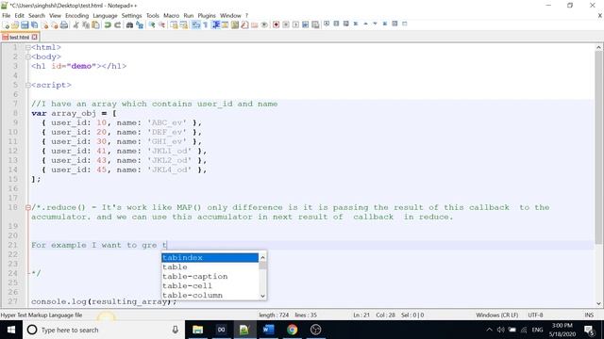Play back the recorded macro
Screen dimensions: 604x339
point(295,25)
